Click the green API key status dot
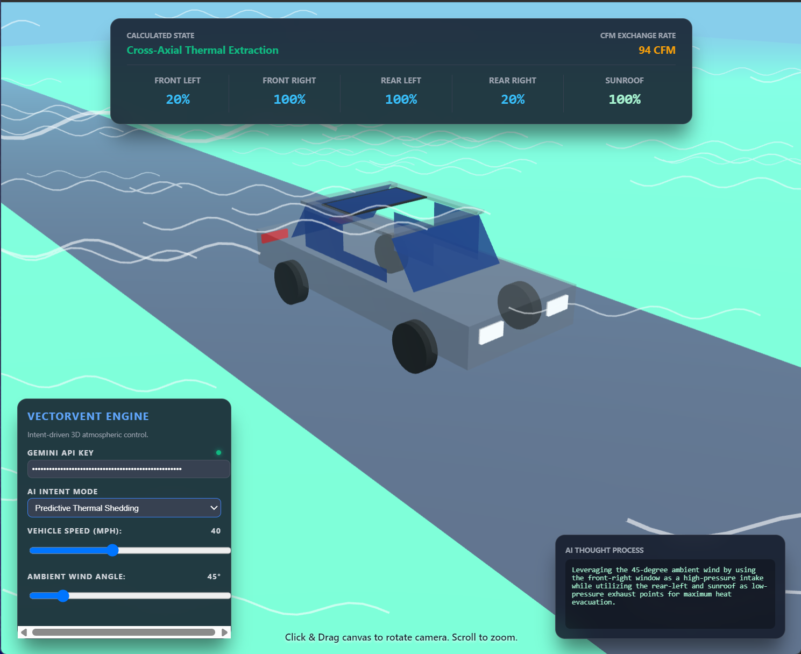 218,453
